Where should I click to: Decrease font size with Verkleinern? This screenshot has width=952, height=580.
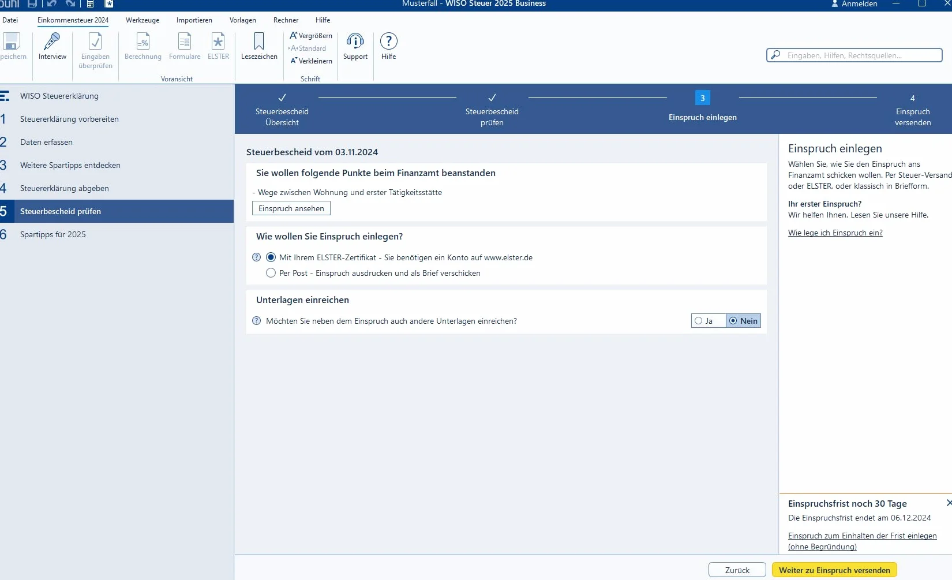pyautogui.click(x=311, y=61)
